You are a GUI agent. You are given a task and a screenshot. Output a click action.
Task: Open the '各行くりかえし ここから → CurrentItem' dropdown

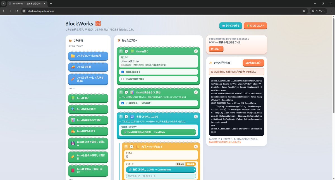coord(161,169)
